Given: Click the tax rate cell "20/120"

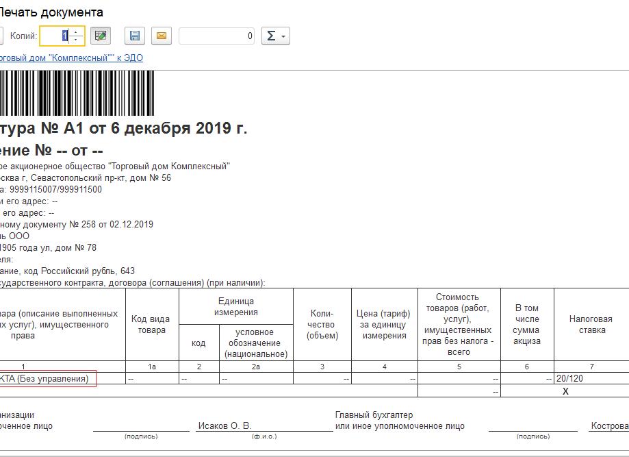Looking at the screenshot, I should 591,379.
